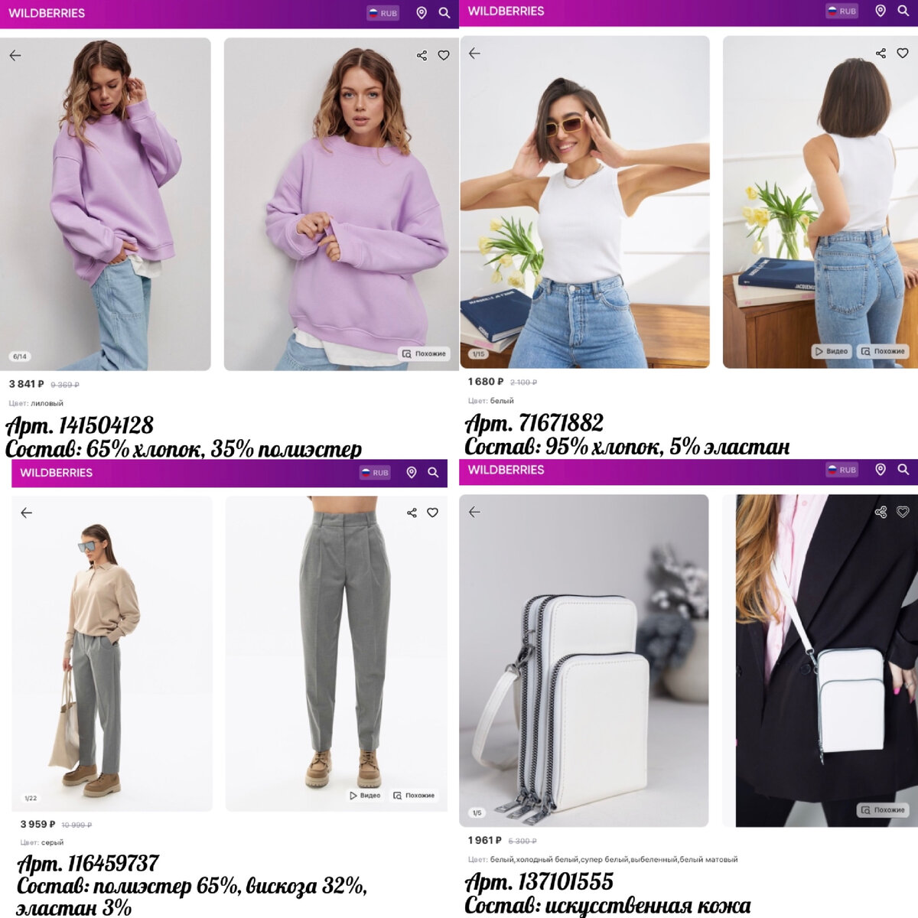Add white tank top to favorites
This screenshot has width=918, height=918.
point(903,53)
